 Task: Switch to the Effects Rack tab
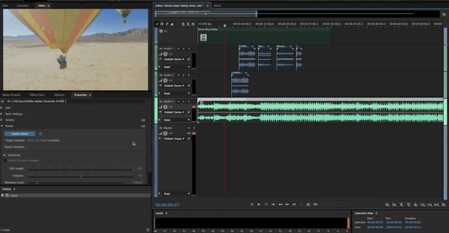pyautogui.click(x=37, y=95)
